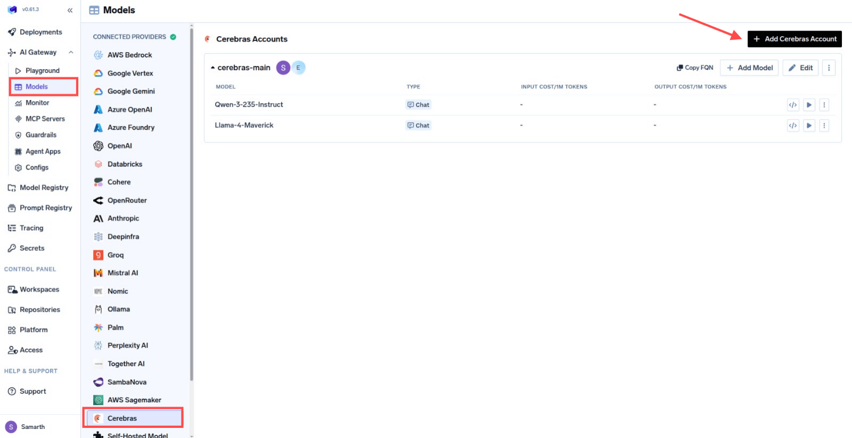Select OpenAI provider
The image size is (852, 438).
tap(112, 146)
